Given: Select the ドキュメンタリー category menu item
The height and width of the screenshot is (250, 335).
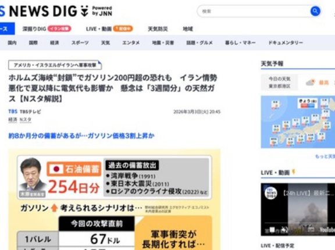Looking at the screenshot, I should point(286,42).
